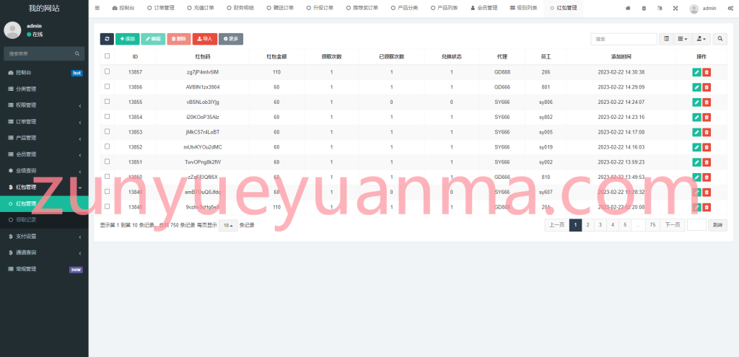
Task: Click edit icon for row 13853
Action: click(697, 133)
